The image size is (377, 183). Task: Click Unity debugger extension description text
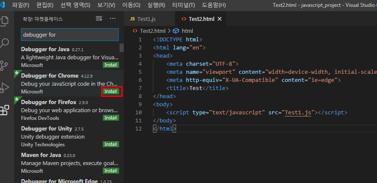click(x=53, y=137)
